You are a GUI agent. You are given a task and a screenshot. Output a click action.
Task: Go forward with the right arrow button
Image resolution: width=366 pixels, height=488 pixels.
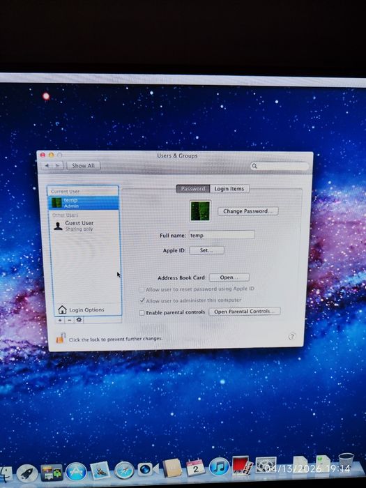click(58, 166)
